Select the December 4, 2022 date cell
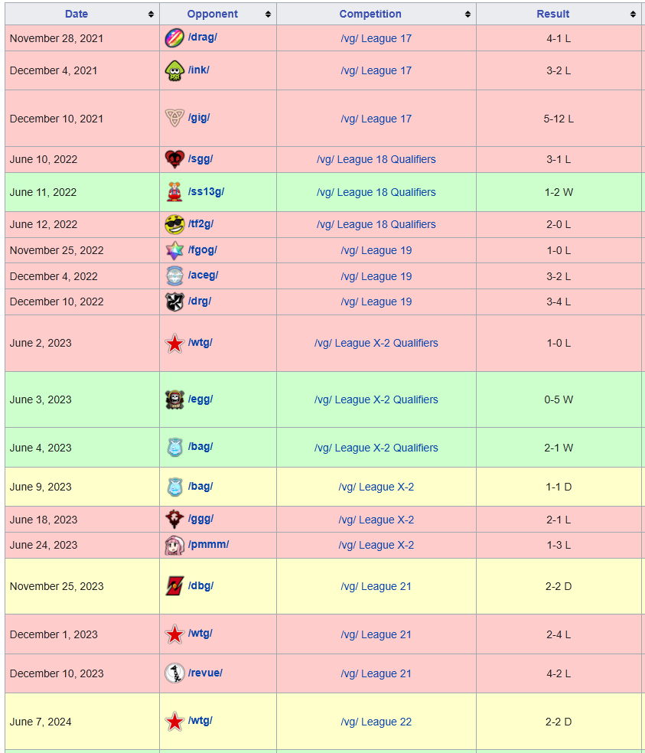The width and height of the screenshot is (645, 753). [x=82, y=276]
